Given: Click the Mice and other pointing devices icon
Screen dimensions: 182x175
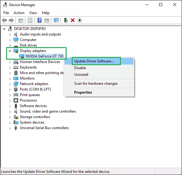Looking at the screenshot, I should (x=16, y=73).
